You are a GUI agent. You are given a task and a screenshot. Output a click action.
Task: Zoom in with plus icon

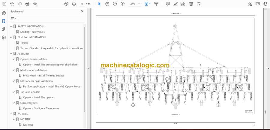(123, 4)
